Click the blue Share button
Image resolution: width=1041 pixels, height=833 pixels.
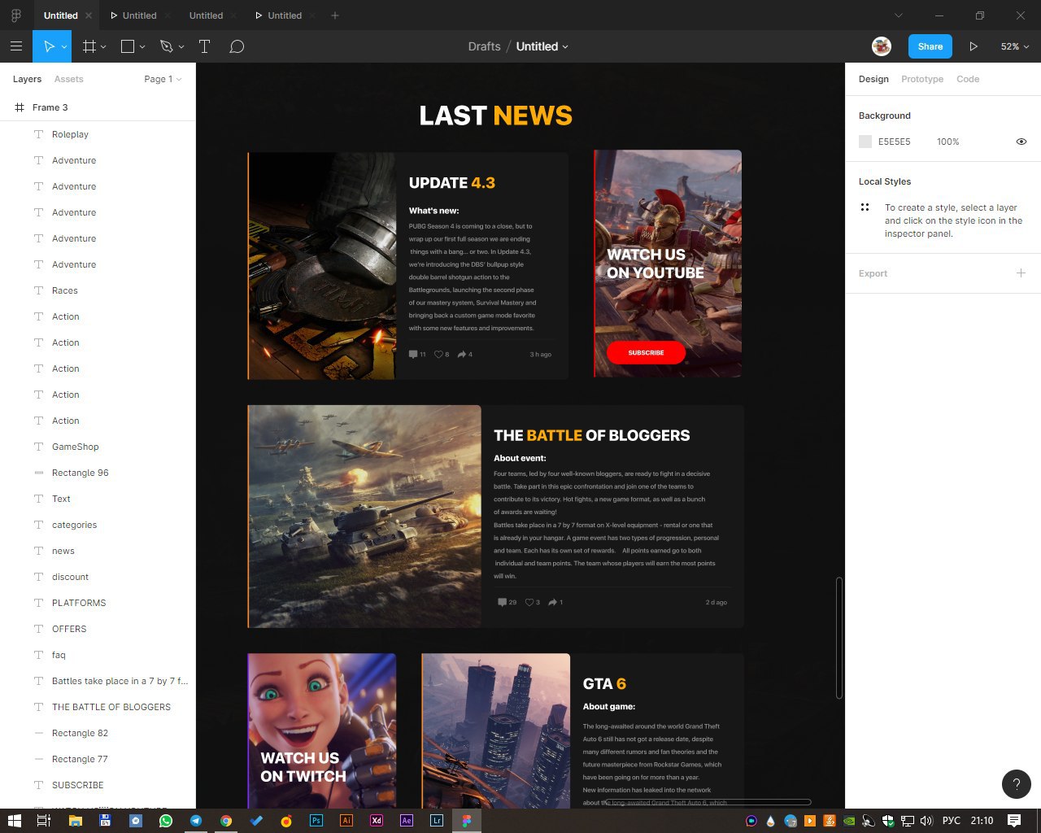pos(930,46)
